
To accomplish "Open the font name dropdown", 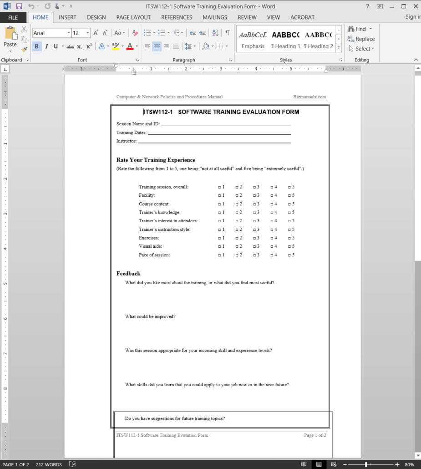I will click(x=68, y=33).
